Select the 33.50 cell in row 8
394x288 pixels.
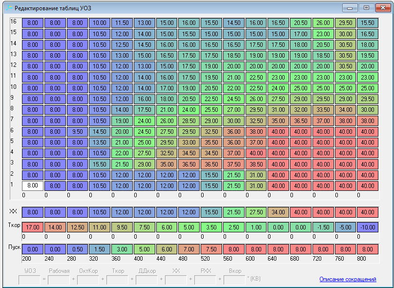[x=323, y=110]
